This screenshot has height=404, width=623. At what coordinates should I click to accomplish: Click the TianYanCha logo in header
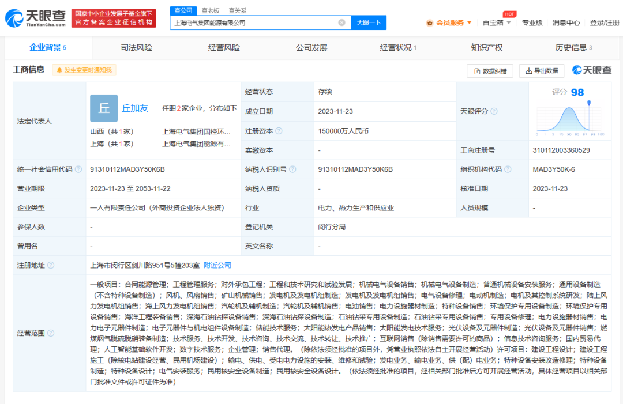click(35, 18)
